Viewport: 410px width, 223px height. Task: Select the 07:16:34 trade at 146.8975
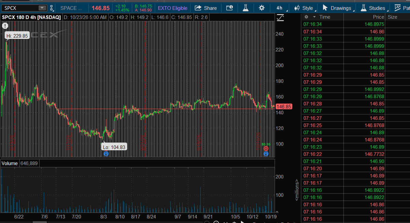click(356, 24)
